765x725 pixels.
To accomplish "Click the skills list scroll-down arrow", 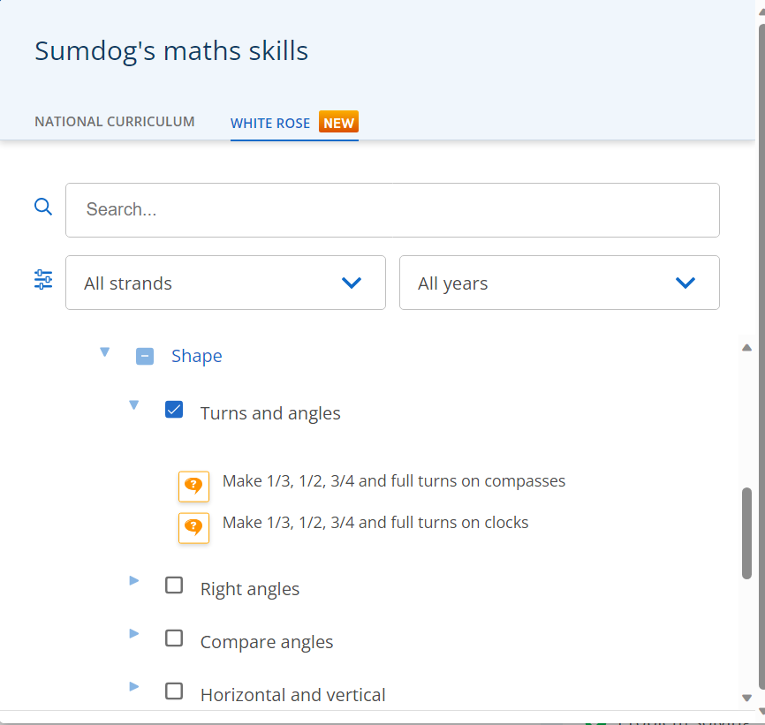I will tap(746, 699).
